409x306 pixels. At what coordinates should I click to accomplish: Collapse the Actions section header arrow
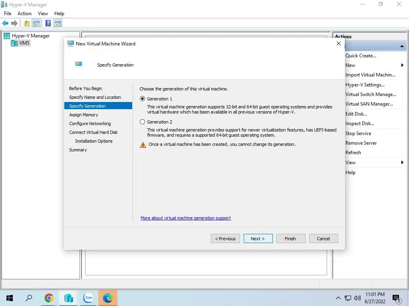click(402, 46)
